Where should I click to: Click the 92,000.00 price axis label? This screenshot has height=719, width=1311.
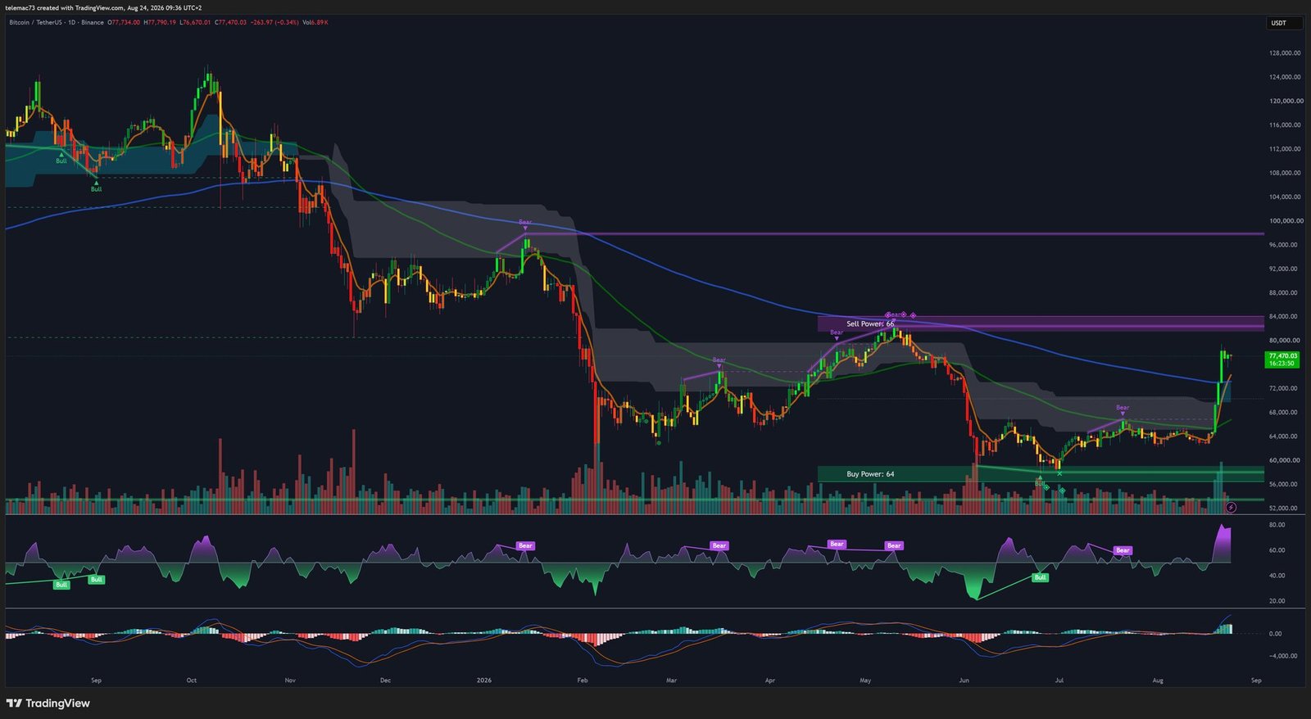pyautogui.click(x=1285, y=269)
